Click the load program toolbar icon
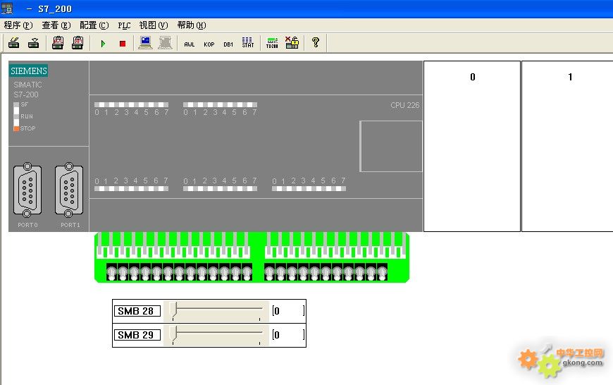Screen dimensions: 613x385 coord(14,42)
